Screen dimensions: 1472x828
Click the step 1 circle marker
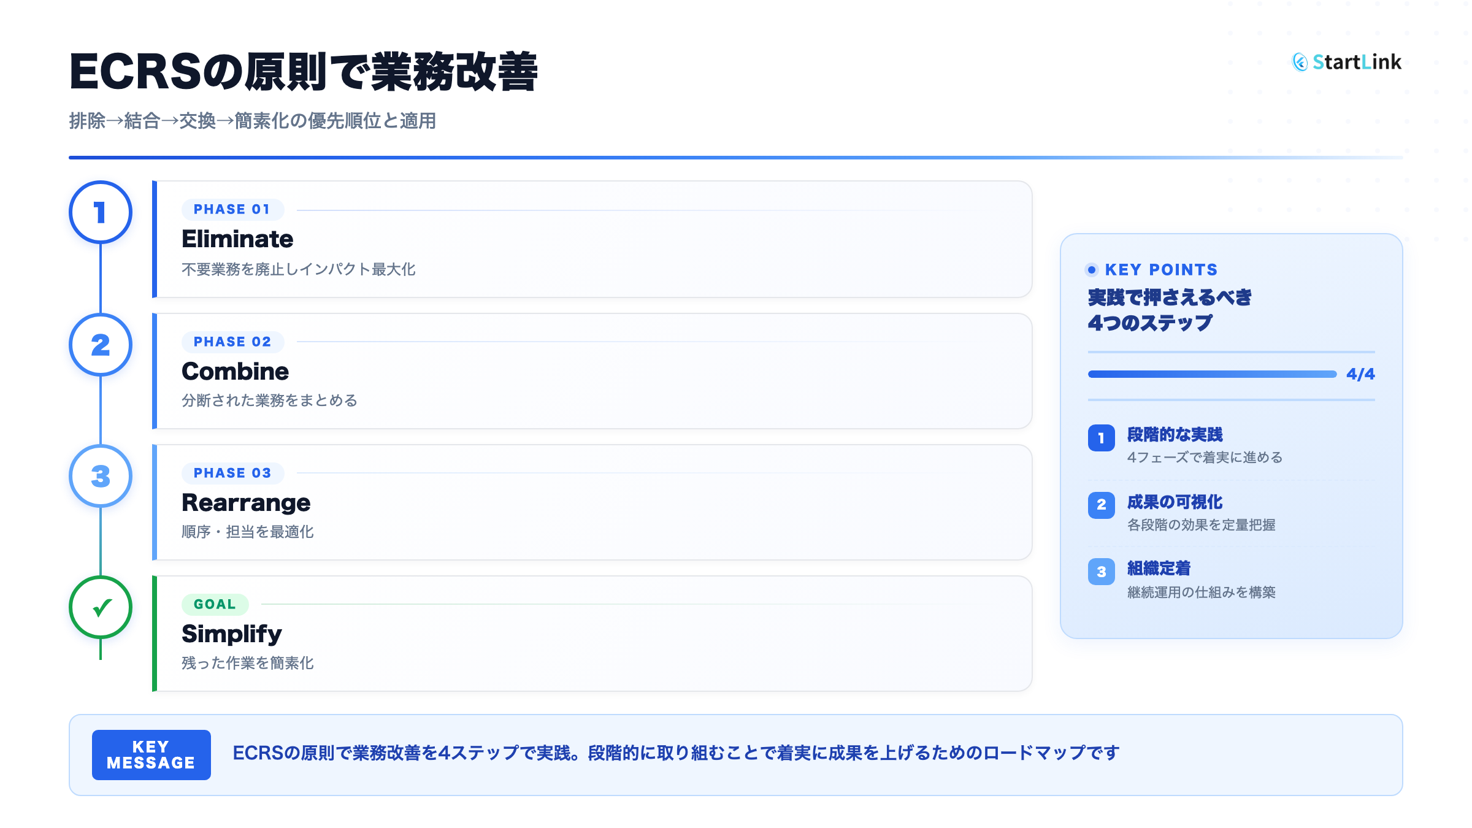101,212
